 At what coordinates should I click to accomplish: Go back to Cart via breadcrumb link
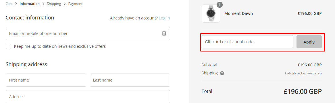pyautogui.click(x=9, y=4)
